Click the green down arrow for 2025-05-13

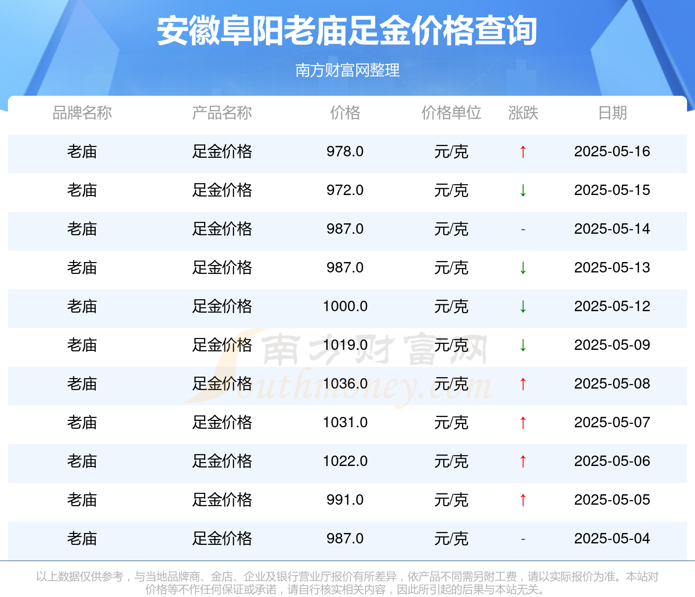[x=523, y=268]
